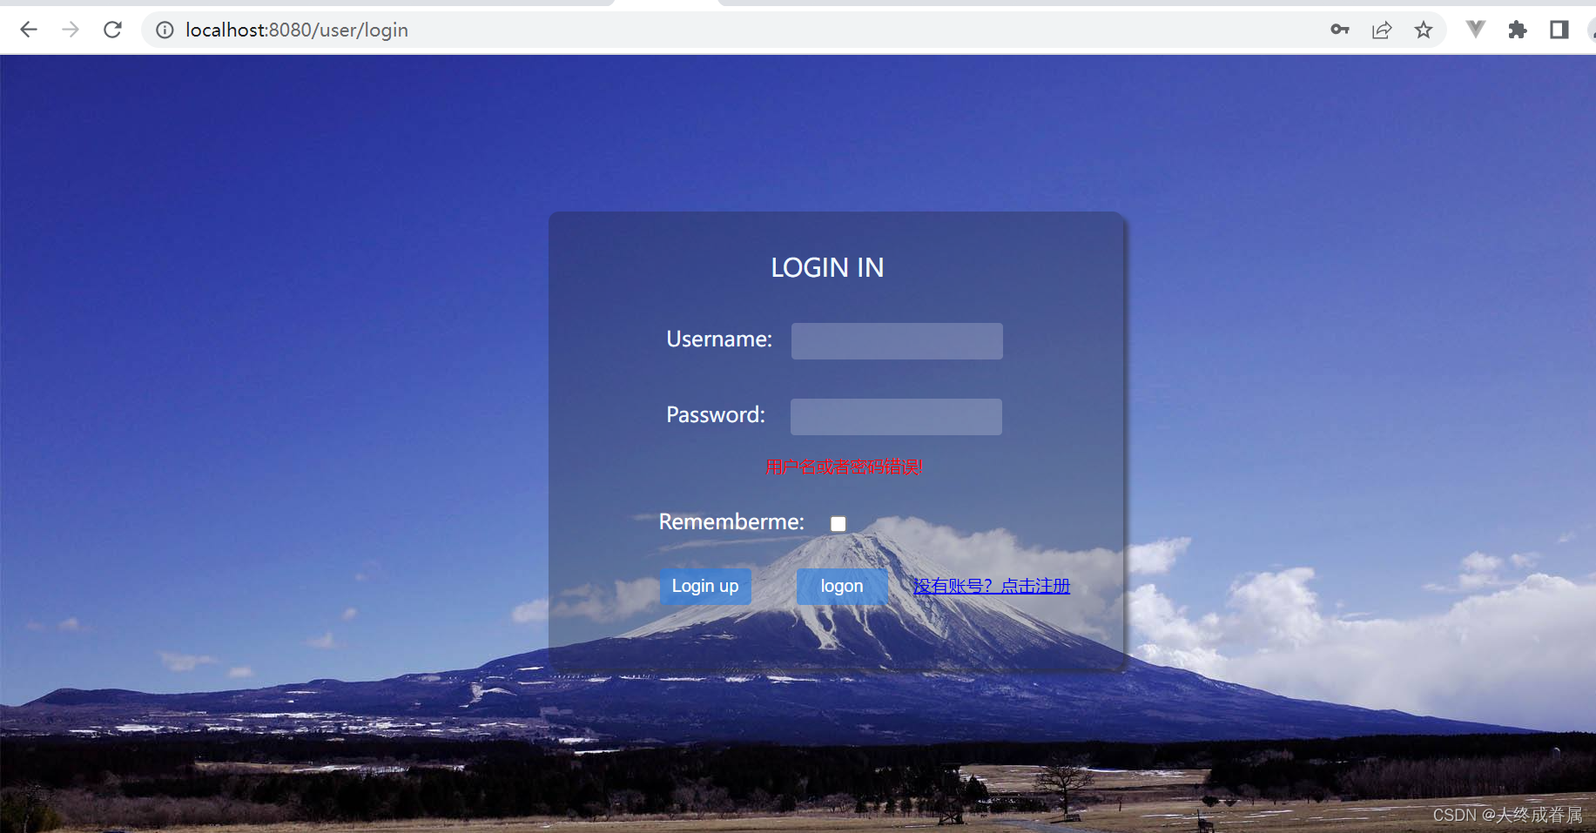This screenshot has height=833, width=1596.
Task: Click the Rememberme: label
Action: click(731, 522)
